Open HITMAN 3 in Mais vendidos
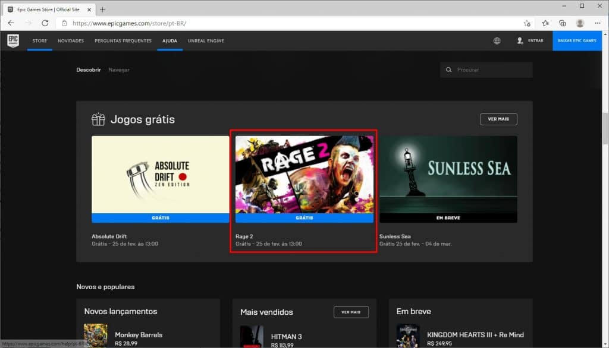609x348 pixels. click(x=286, y=337)
